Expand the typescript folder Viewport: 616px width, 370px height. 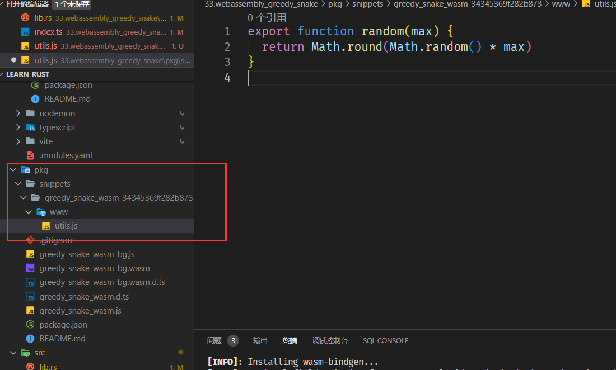[18, 127]
